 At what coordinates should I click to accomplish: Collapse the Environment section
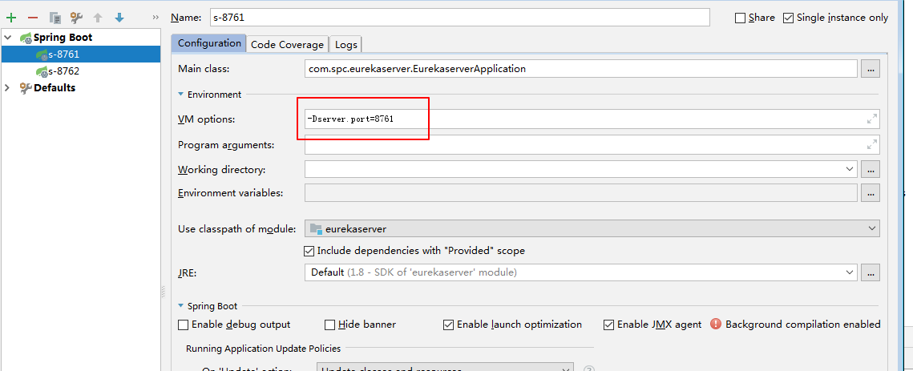click(x=181, y=95)
